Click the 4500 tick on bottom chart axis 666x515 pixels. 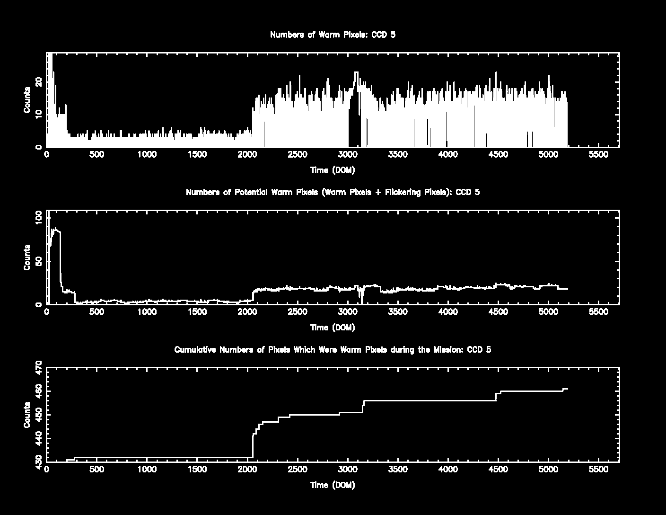tap(498, 470)
